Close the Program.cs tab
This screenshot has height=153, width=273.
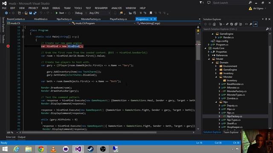click(x=155, y=19)
